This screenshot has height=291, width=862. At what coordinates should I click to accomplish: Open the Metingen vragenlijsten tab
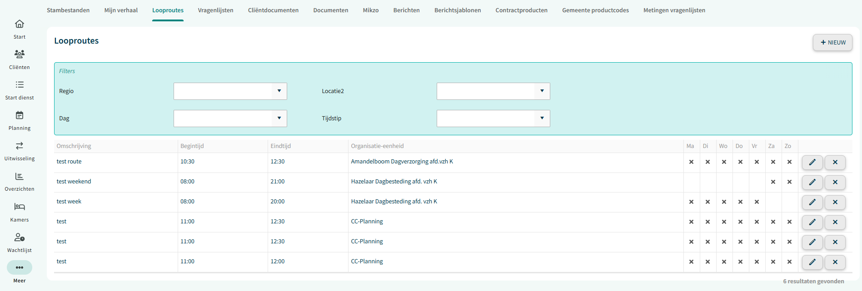coord(674,10)
